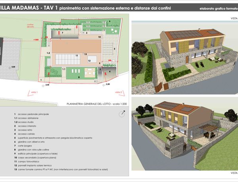
Task: Click the '>1000' red distance dimension
Action: tap(36, 40)
